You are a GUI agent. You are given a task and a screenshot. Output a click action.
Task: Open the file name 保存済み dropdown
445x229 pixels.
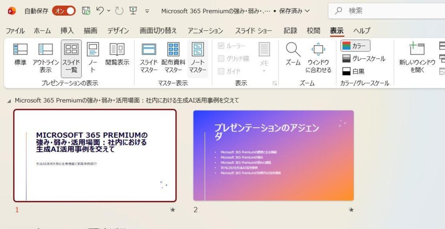294,11
